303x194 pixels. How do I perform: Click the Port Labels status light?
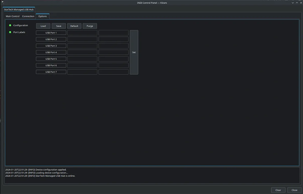pos(10,32)
